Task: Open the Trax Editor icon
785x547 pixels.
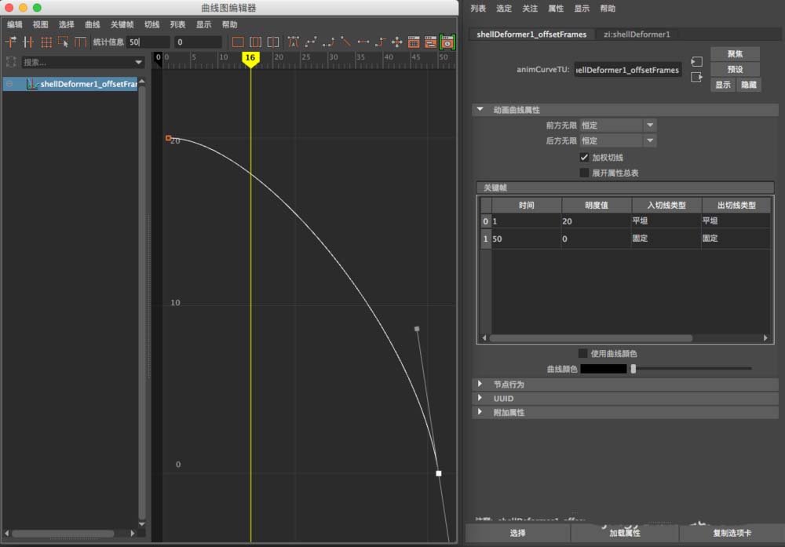Action: click(430, 42)
